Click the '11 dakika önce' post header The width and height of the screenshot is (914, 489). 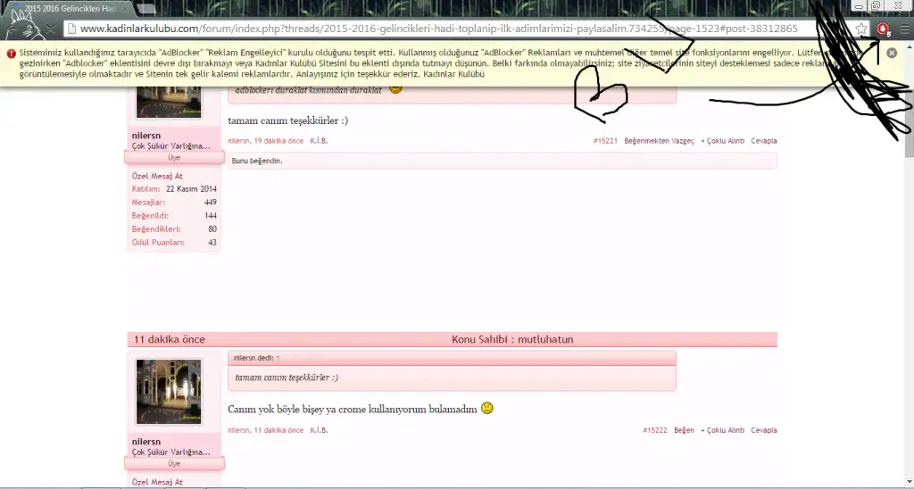(169, 339)
